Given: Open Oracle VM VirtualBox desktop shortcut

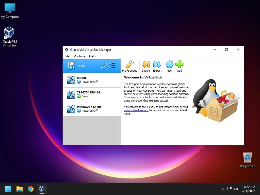Looking at the screenshot, I should point(9,37).
